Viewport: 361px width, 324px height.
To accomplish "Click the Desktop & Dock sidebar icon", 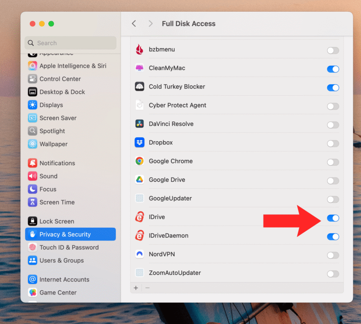I will click(32, 92).
